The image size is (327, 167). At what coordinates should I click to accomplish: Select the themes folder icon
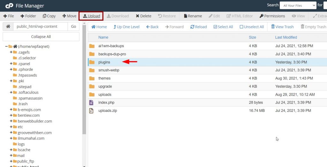click(92, 78)
